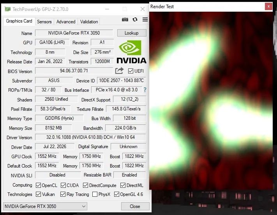Viewport: 277px width, 215px height.
Task: Click the Revision value A1
Action: pyautogui.click(x=102, y=42)
